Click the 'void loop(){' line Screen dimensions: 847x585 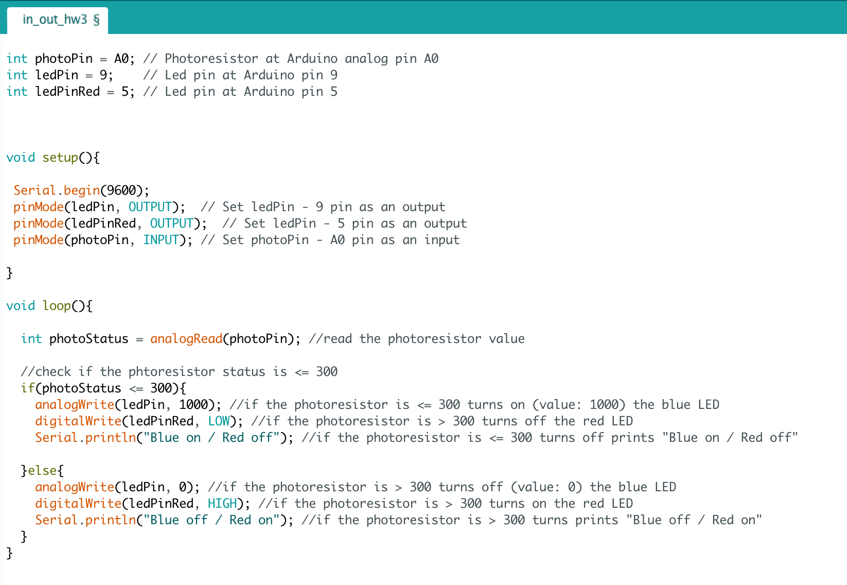pos(49,306)
